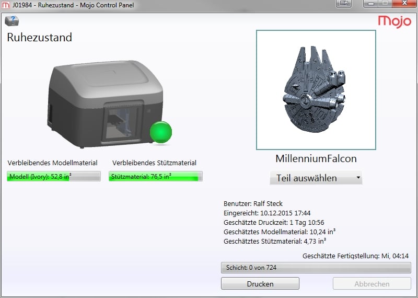418x298 pixels.
Task: Open the help icon with question mark
Action: coord(11,21)
